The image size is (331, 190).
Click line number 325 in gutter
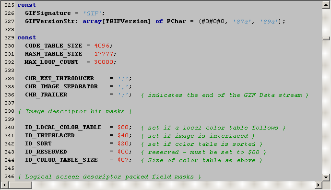[x=9, y=5]
